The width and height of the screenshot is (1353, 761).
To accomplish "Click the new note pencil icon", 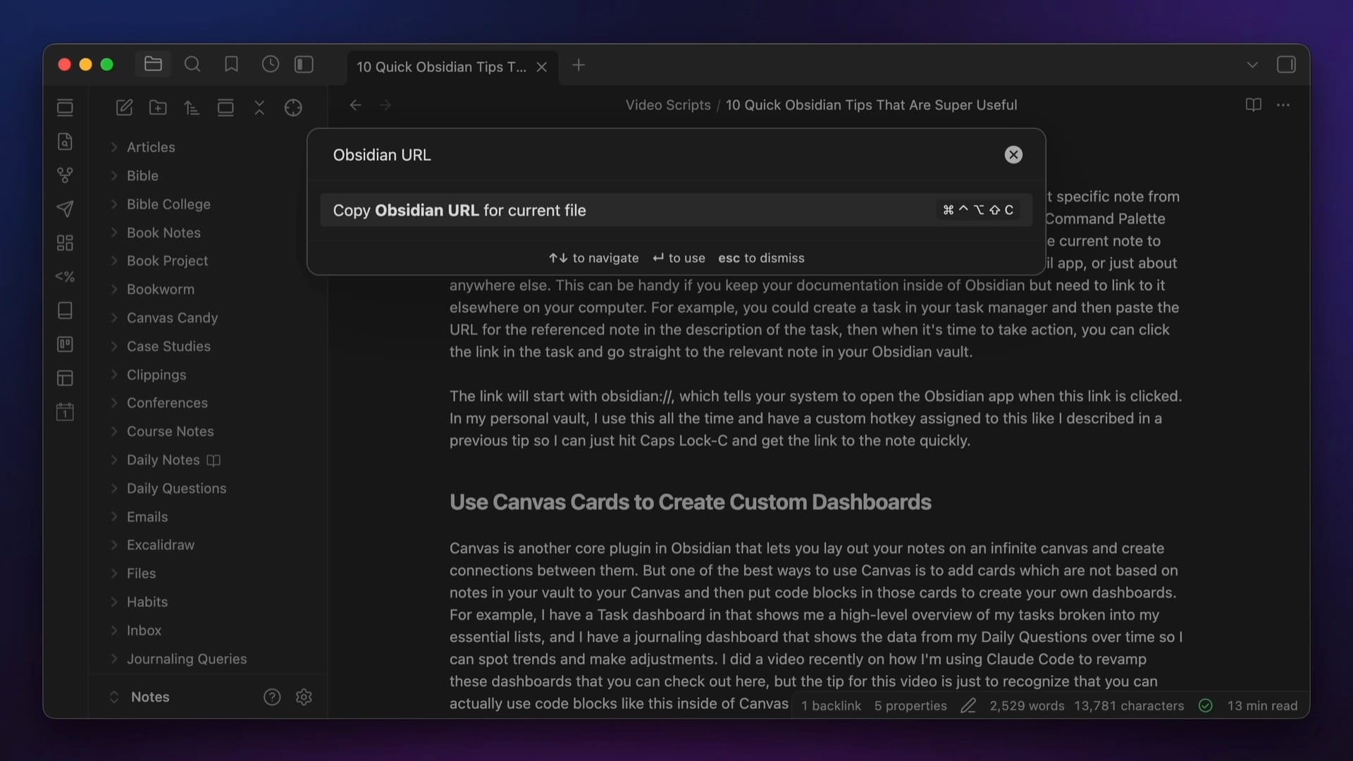I will tap(124, 107).
